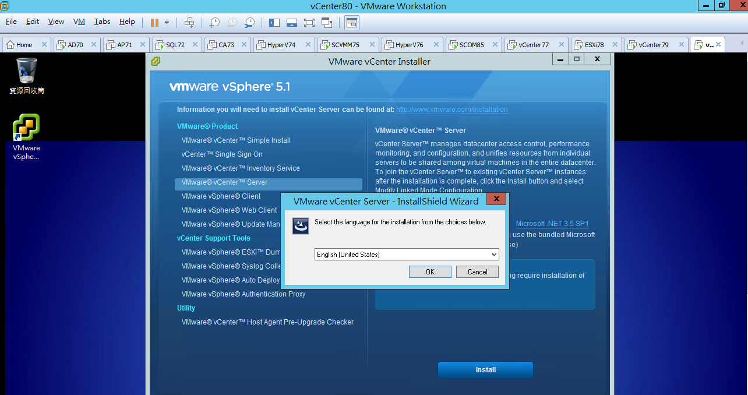Select VMware vSphere Syslog Collector entry
748x395 pixels.
coord(231,266)
